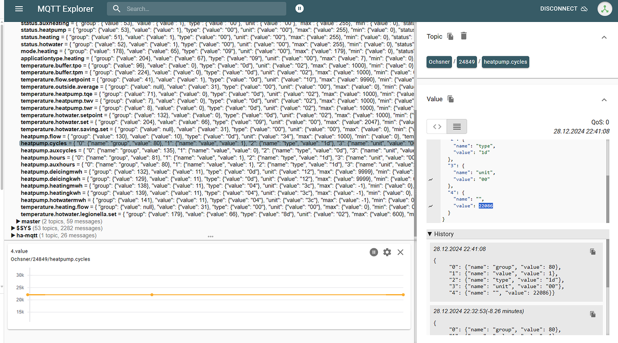Image resolution: width=618 pixels, height=343 pixels.
Task: Expand the ha-mqtt tree node
Action: coord(13,236)
